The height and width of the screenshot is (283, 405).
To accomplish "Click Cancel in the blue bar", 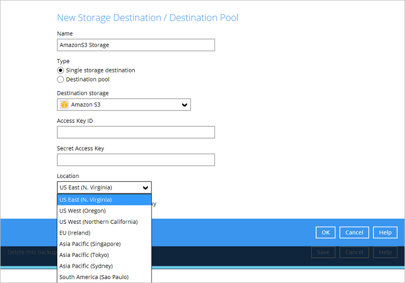I will [x=354, y=233].
